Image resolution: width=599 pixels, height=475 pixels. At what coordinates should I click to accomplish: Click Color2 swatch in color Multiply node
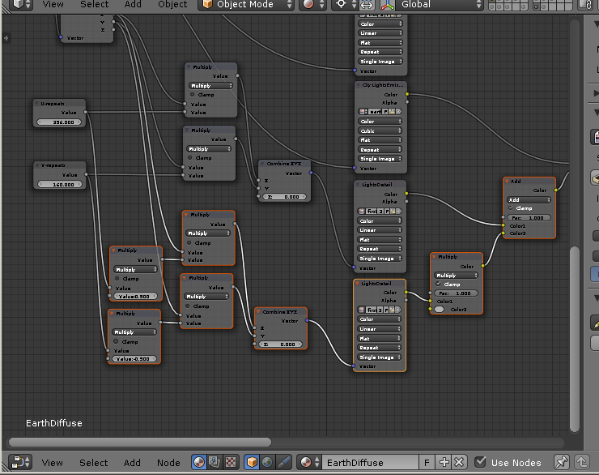(x=440, y=310)
